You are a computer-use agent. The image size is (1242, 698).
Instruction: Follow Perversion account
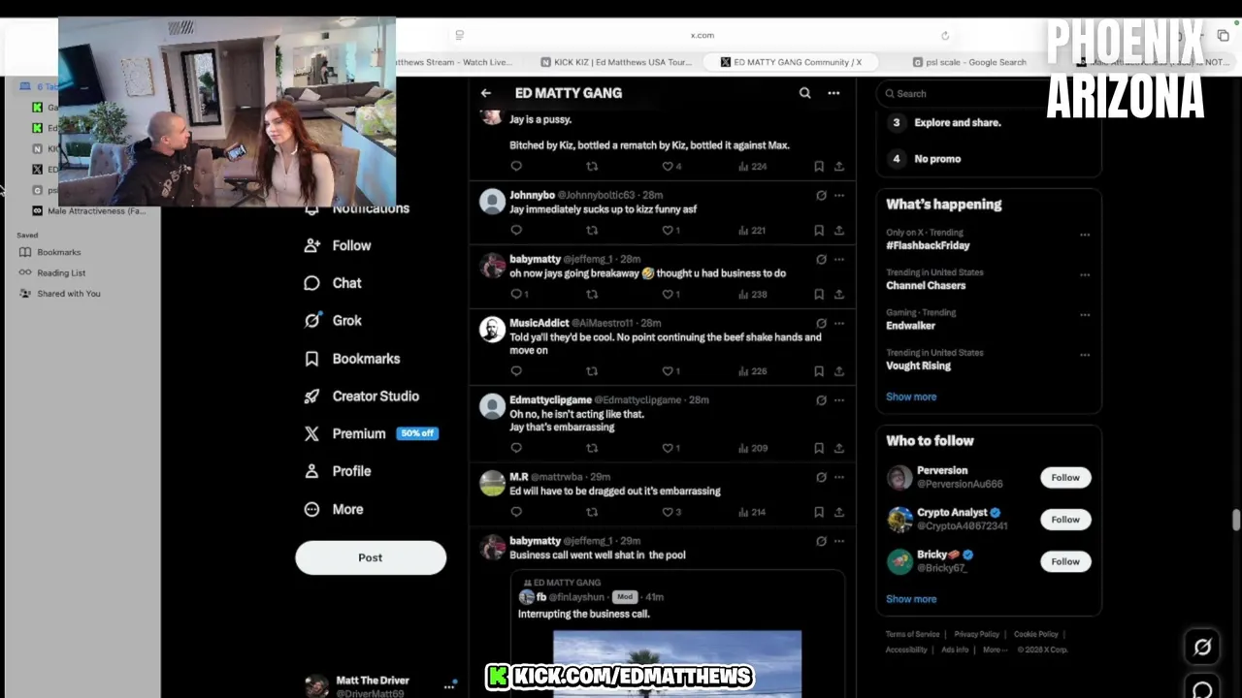tap(1065, 477)
